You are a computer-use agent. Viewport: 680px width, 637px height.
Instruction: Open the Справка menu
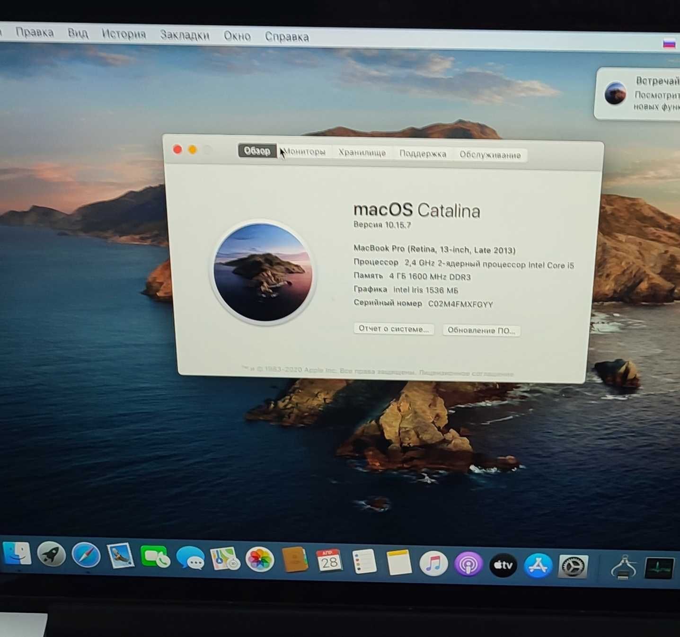click(x=287, y=37)
